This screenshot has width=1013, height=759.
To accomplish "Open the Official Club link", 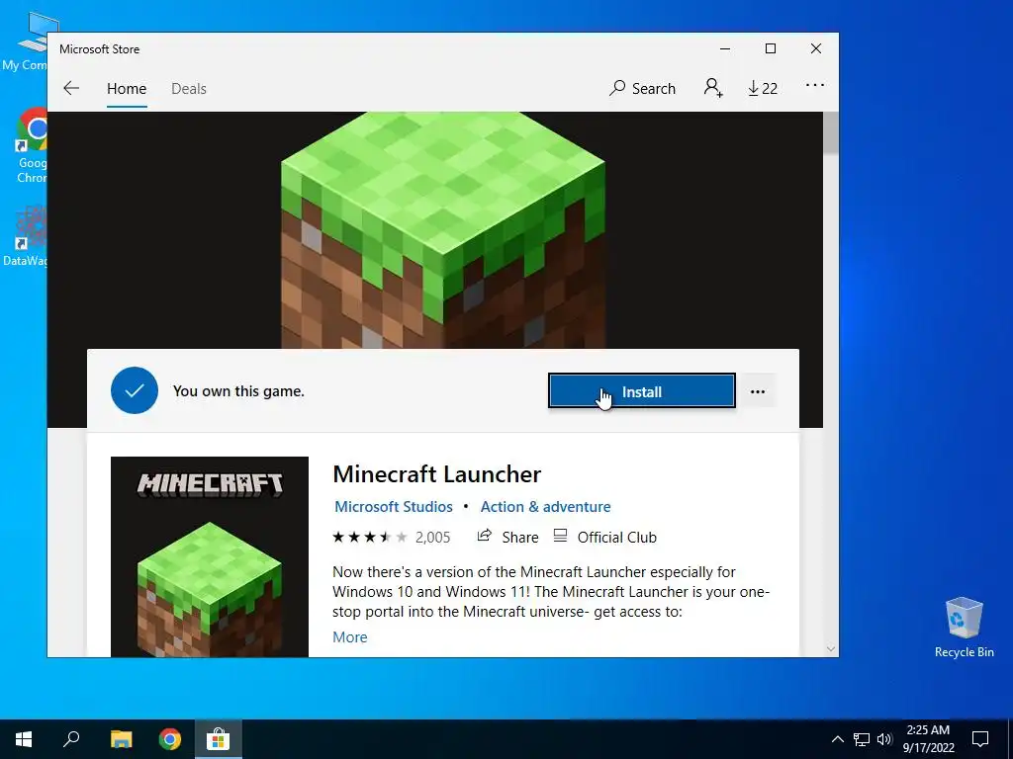I will pyautogui.click(x=605, y=537).
